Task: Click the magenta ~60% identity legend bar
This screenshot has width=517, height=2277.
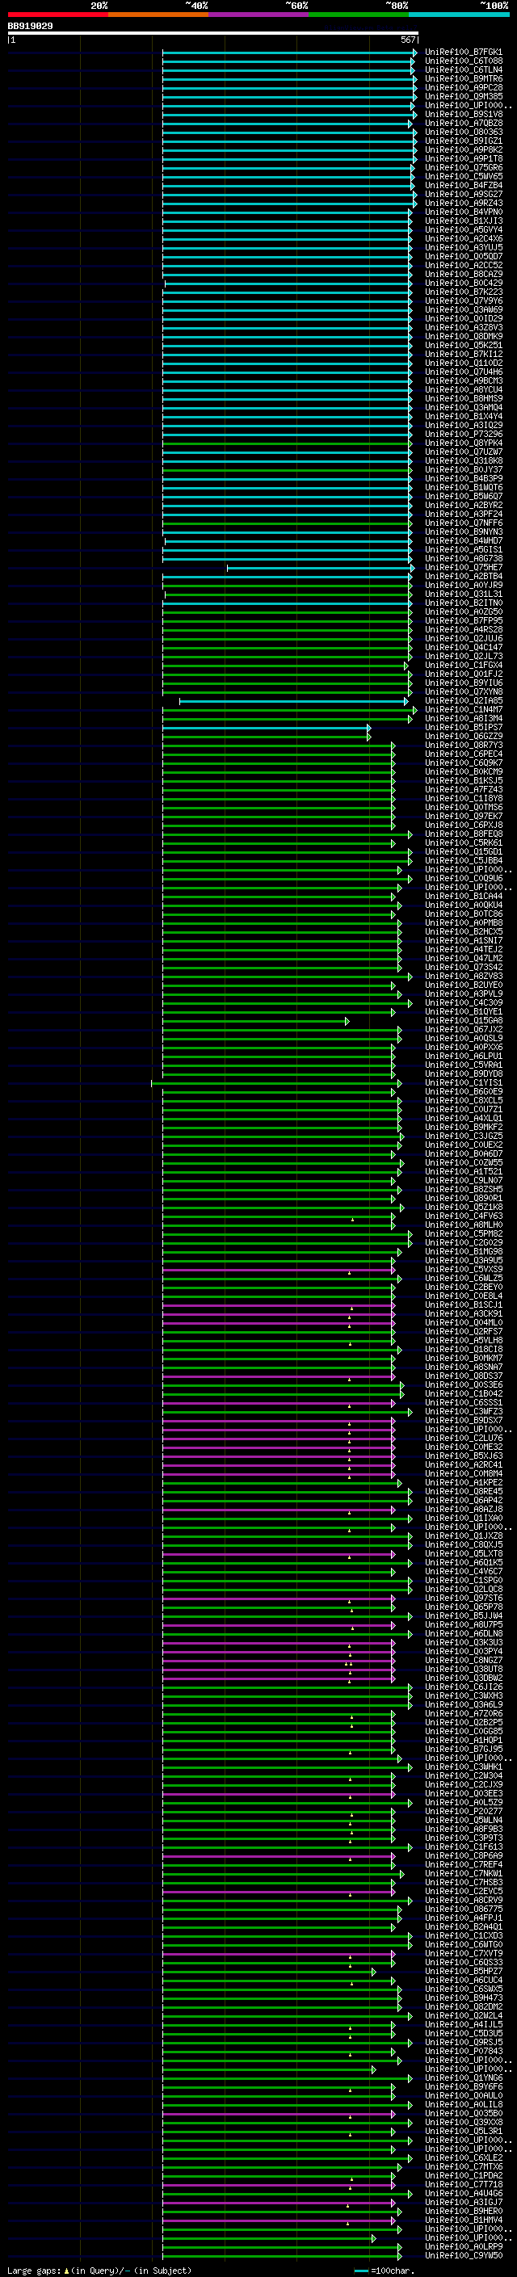Action: click(258, 15)
